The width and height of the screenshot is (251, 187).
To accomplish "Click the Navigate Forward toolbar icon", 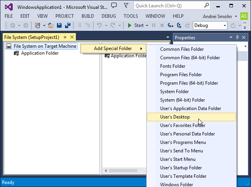I will [26, 25].
